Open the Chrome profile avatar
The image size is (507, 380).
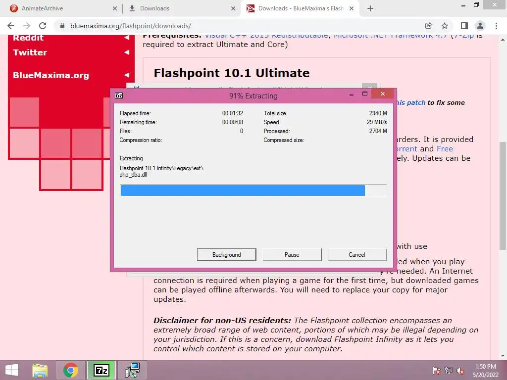(480, 26)
